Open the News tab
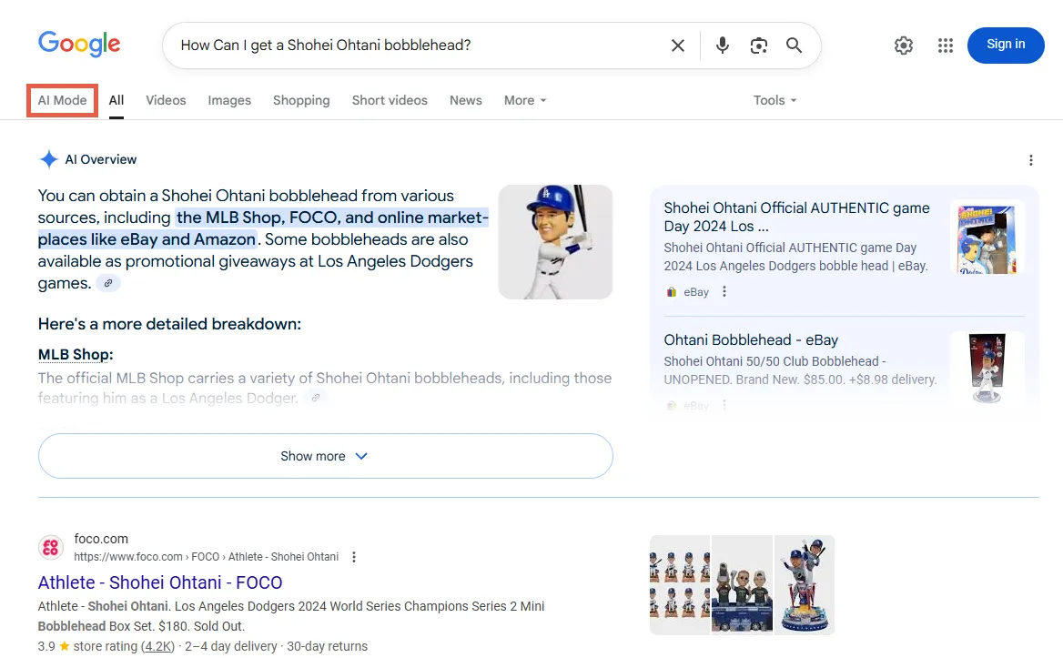 466,100
